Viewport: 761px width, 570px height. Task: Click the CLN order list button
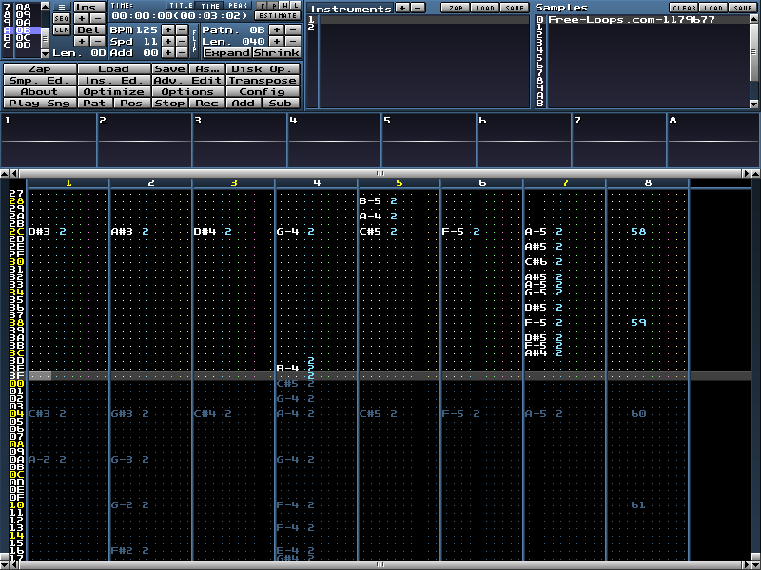click(x=62, y=30)
